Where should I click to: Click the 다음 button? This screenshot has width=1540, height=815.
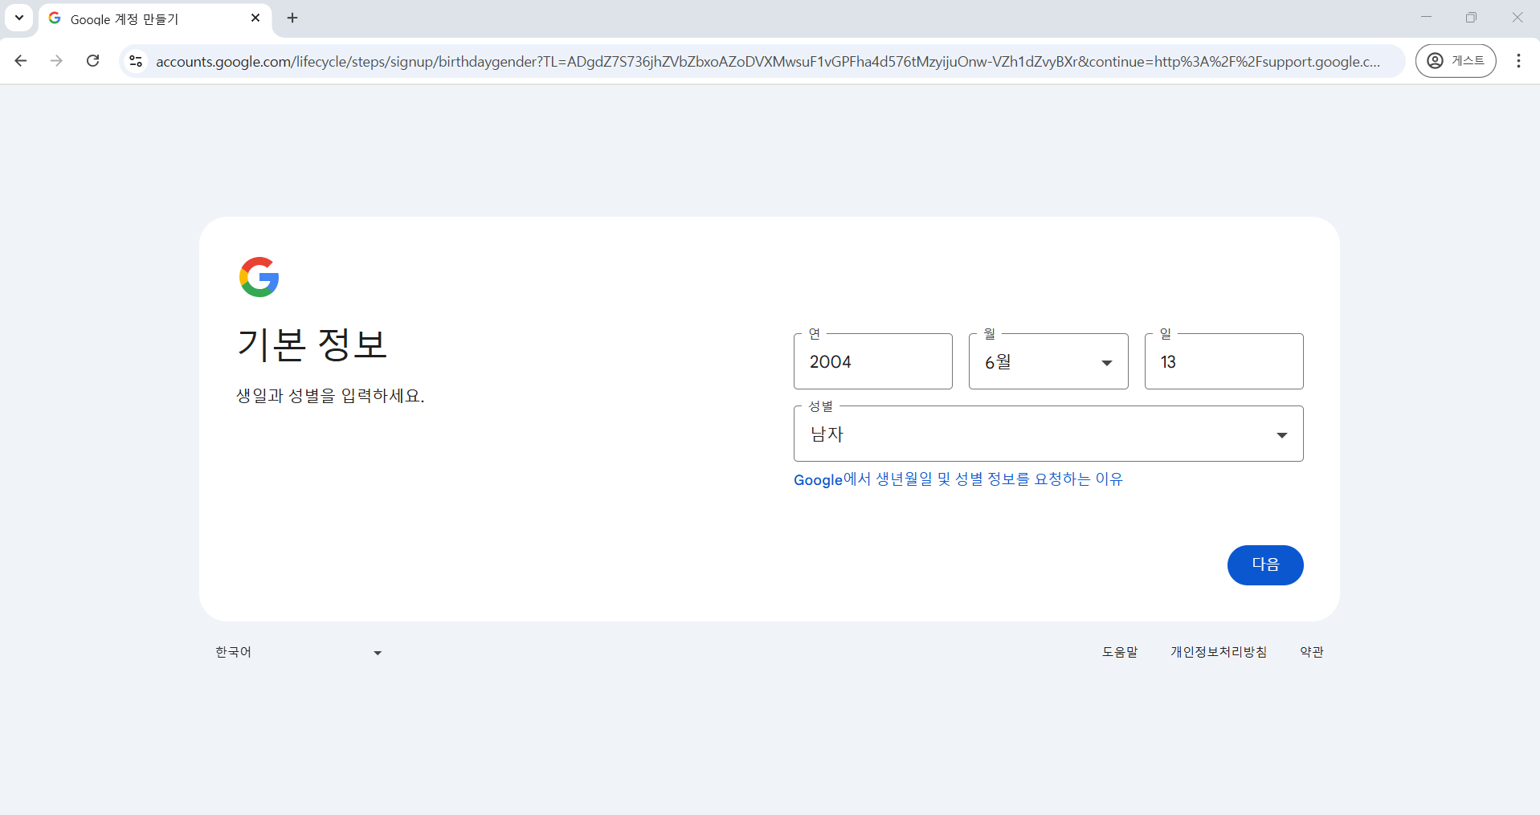(x=1264, y=564)
